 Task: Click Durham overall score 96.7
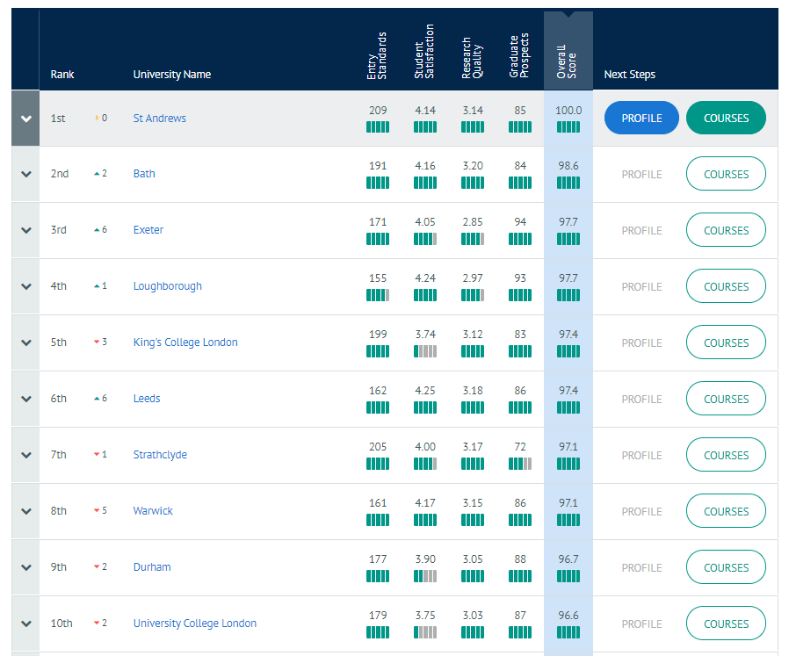[568, 559]
